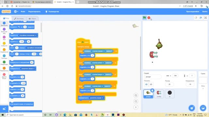This screenshot has width=209, height=117.
Task: Open the choose a backdrop button
Action: point(203,108)
